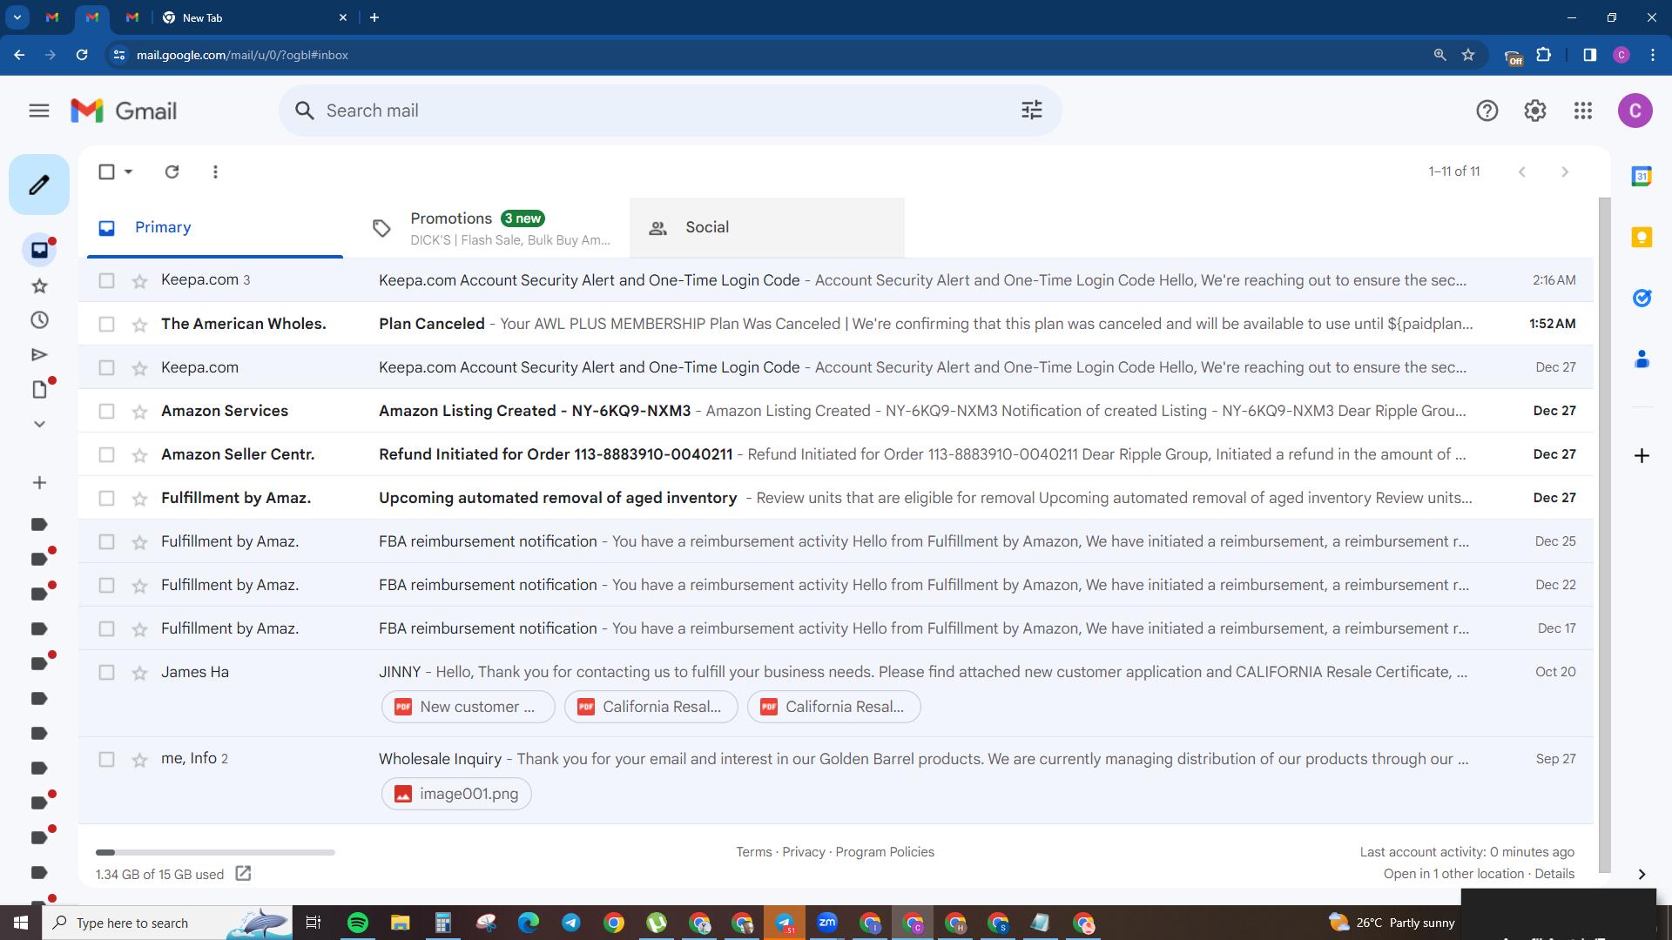Open the select-all dropdown arrow
The image size is (1672, 940).
click(x=128, y=171)
